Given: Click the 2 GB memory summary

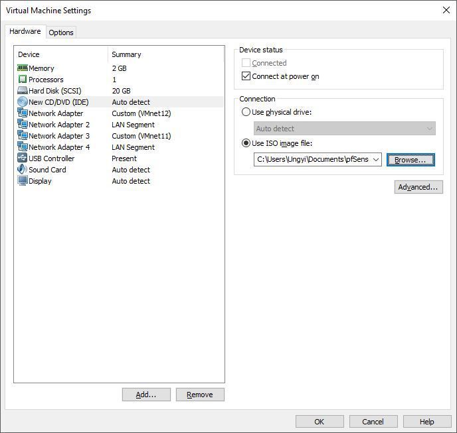Looking at the screenshot, I should click(119, 68).
